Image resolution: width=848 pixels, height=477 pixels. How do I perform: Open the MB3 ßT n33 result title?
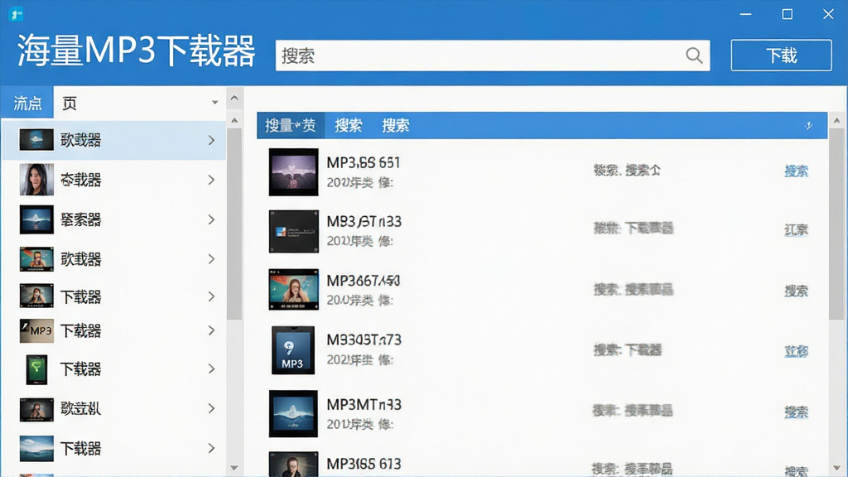364,222
